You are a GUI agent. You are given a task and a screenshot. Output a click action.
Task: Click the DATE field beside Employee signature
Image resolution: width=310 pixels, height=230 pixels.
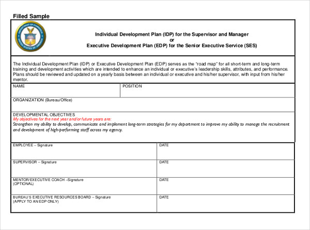pyautogui.click(x=225, y=151)
